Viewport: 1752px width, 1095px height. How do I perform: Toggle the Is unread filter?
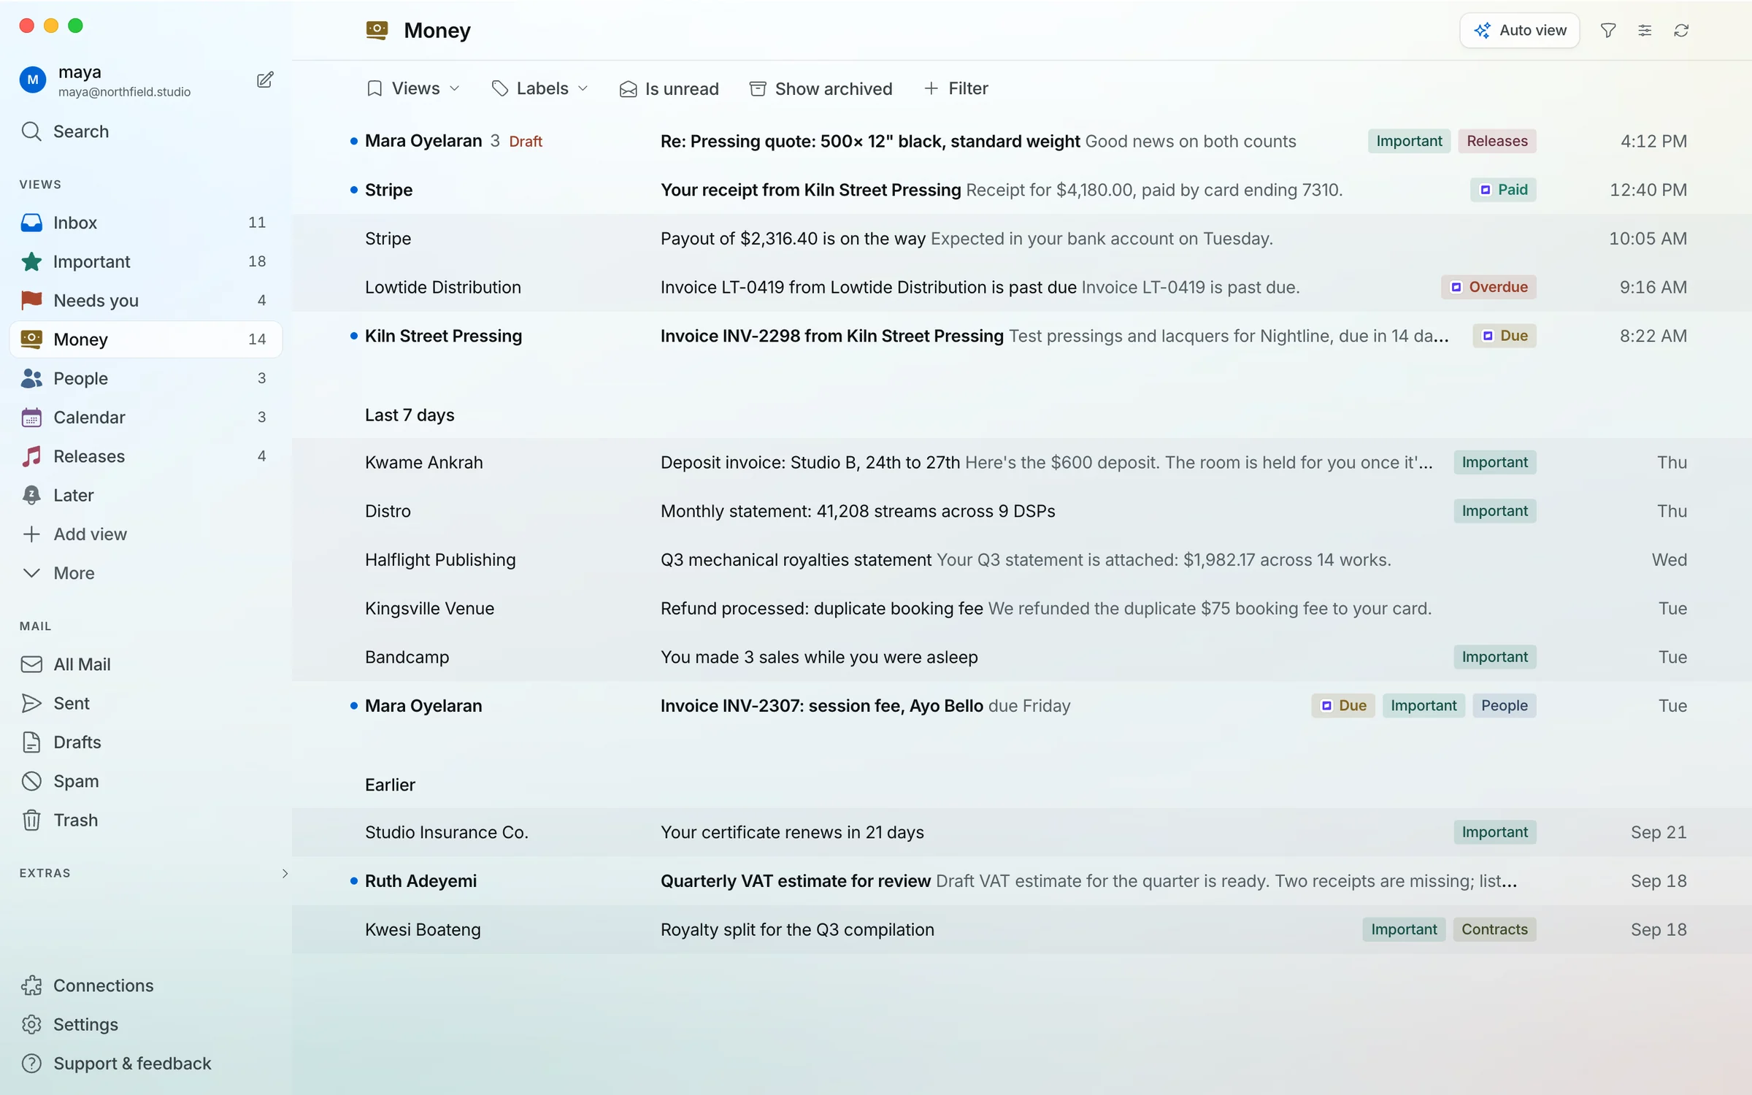click(669, 88)
